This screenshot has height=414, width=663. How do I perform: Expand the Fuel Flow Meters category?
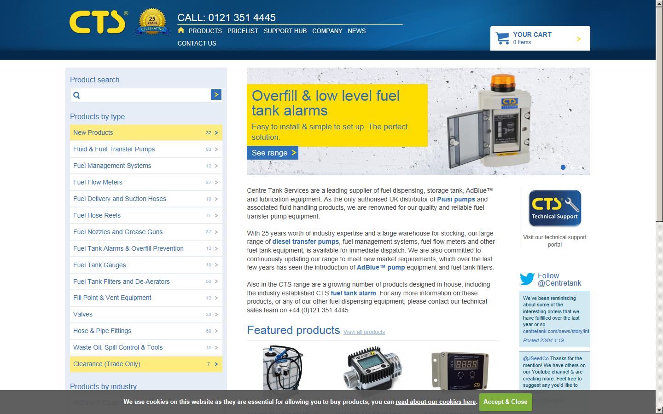pos(98,182)
